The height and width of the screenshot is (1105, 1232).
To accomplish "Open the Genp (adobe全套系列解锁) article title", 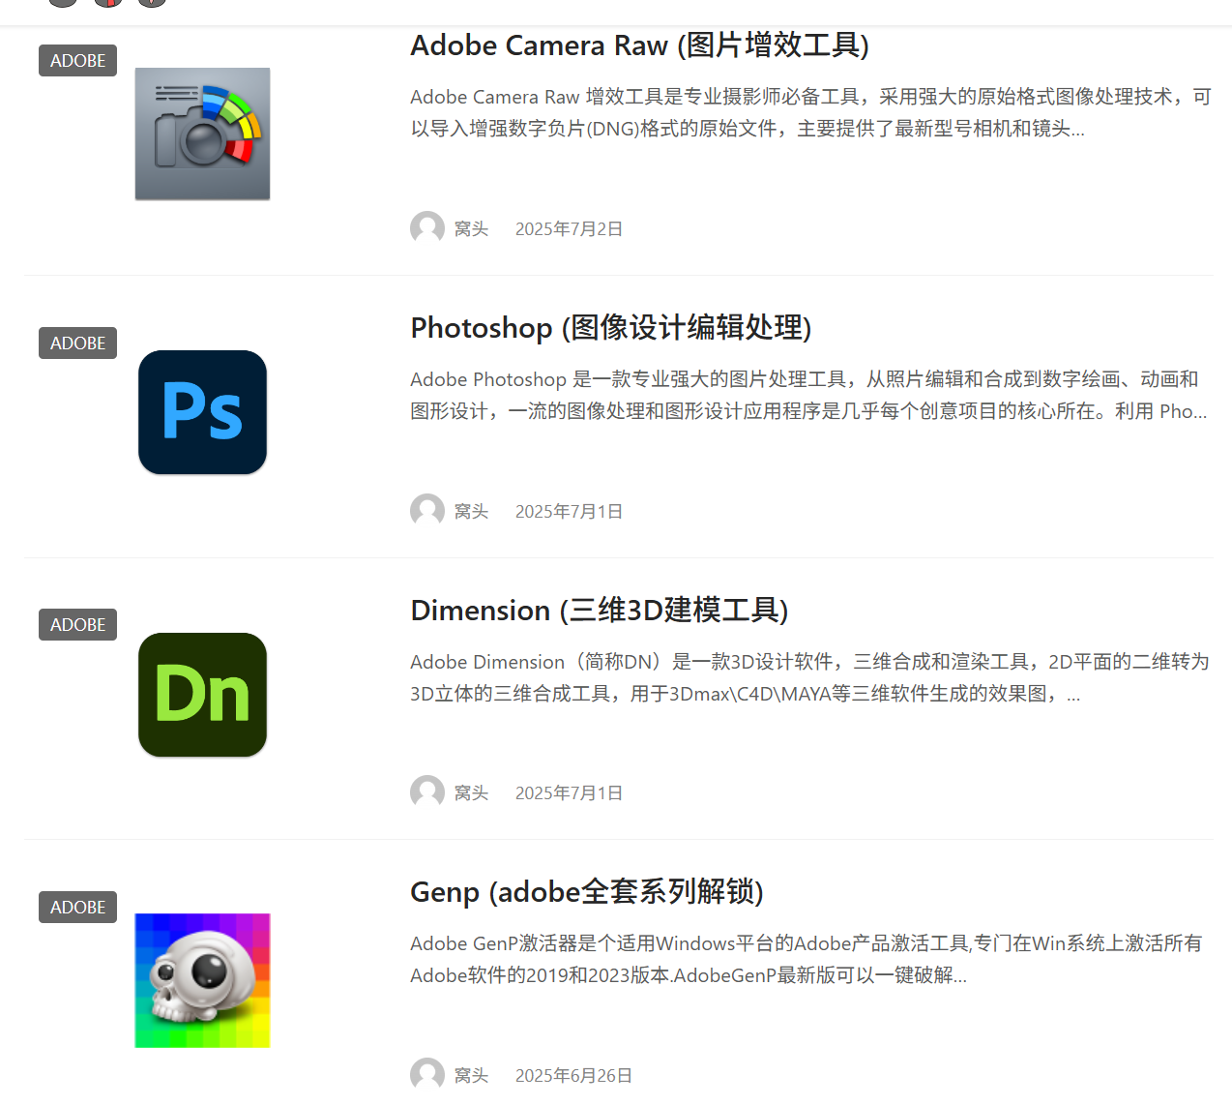I will 586,892.
